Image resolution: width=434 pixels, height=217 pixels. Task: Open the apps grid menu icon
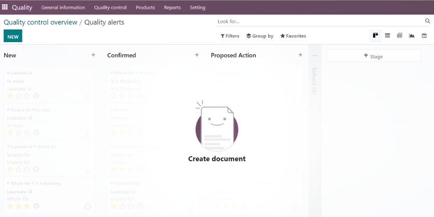coord(5,7)
